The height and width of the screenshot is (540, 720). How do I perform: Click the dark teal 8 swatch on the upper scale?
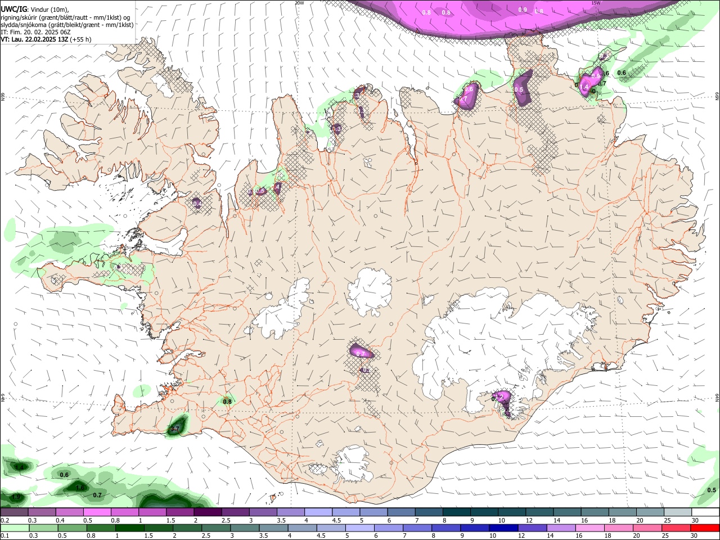(x=456, y=512)
